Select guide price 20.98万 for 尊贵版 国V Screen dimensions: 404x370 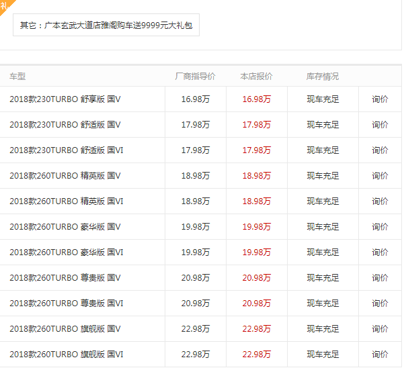click(196, 278)
